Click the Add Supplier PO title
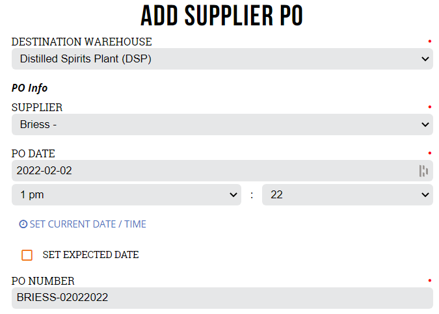 (x=222, y=16)
